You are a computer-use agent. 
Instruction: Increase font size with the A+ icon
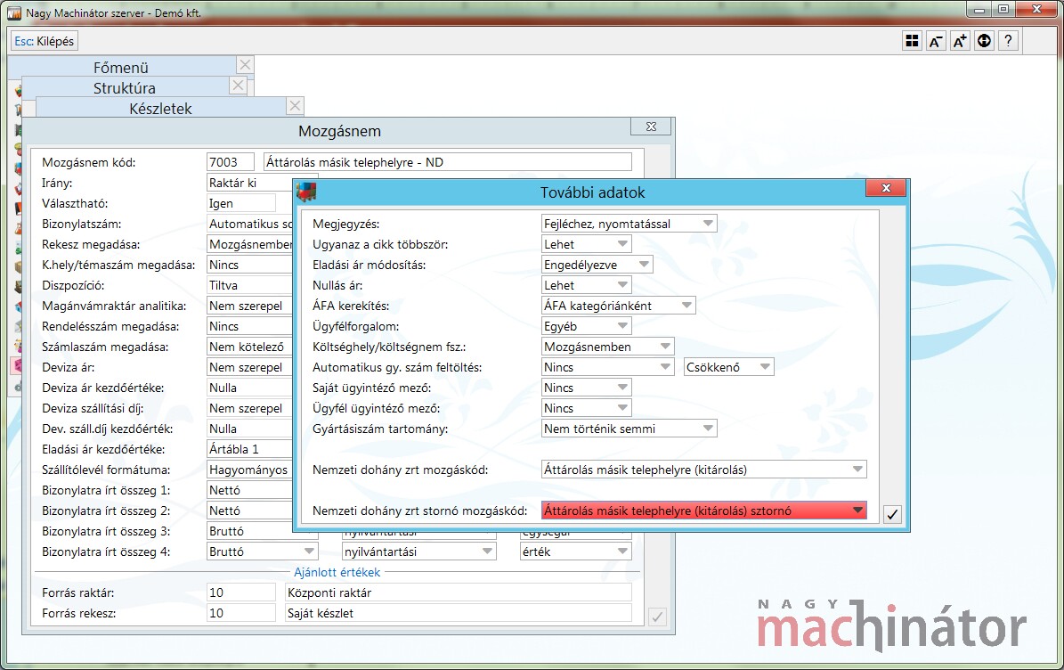click(x=960, y=41)
